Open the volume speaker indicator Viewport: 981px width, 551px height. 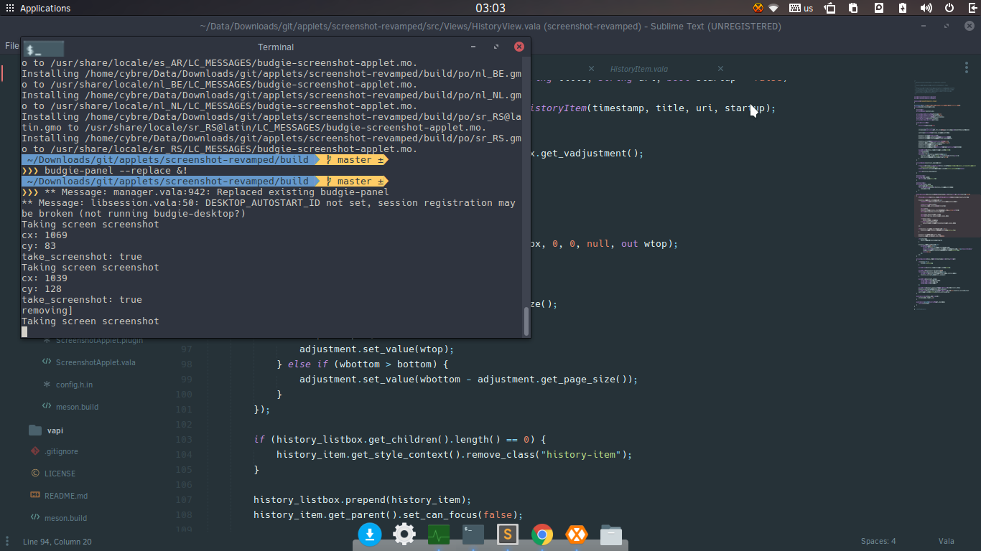pyautogui.click(x=926, y=9)
